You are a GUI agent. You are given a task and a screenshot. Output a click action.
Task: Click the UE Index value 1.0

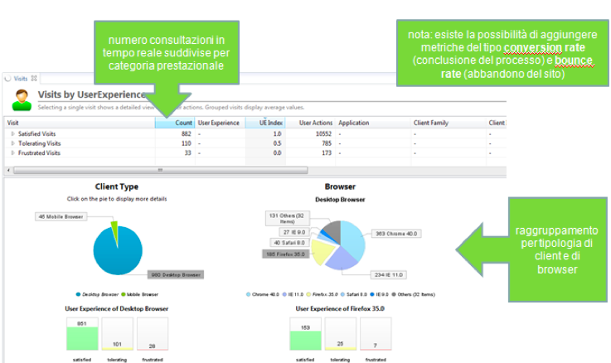coord(277,133)
